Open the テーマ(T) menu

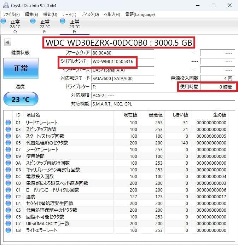pos(69,15)
